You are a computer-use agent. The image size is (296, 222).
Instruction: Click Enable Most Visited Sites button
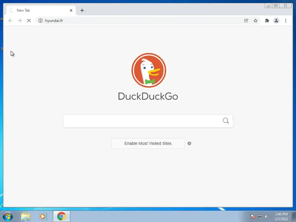tap(148, 143)
